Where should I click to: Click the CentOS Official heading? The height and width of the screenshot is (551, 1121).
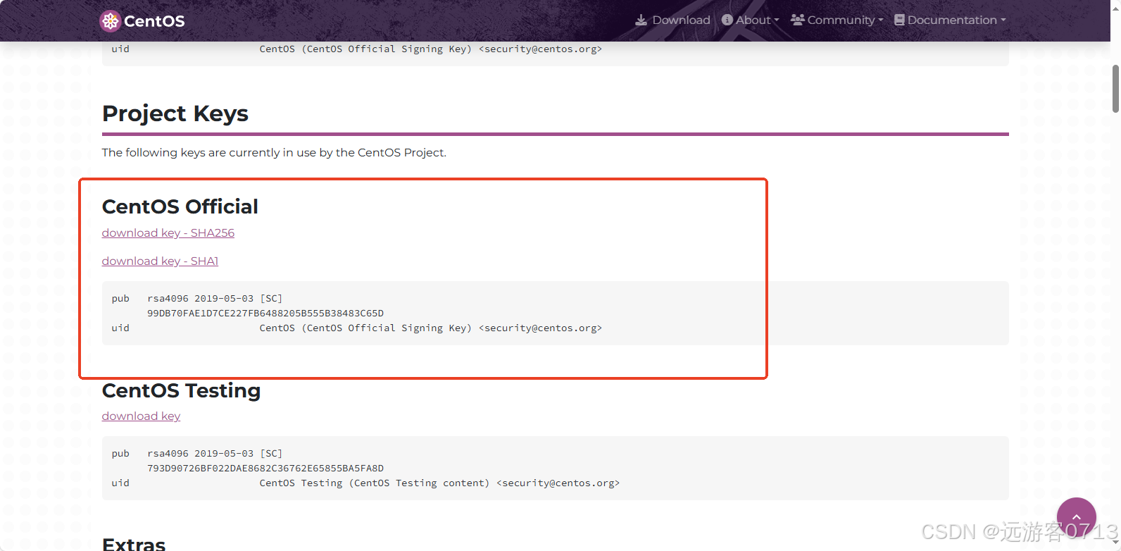180,206
